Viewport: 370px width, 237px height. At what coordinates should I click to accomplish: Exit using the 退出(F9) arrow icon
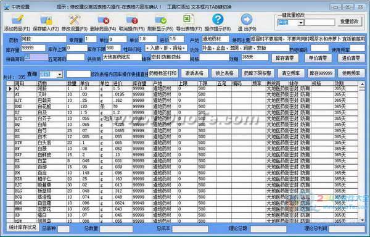[247, 20]
